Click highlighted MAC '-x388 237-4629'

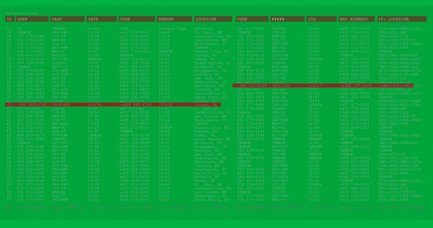point(355,86)
